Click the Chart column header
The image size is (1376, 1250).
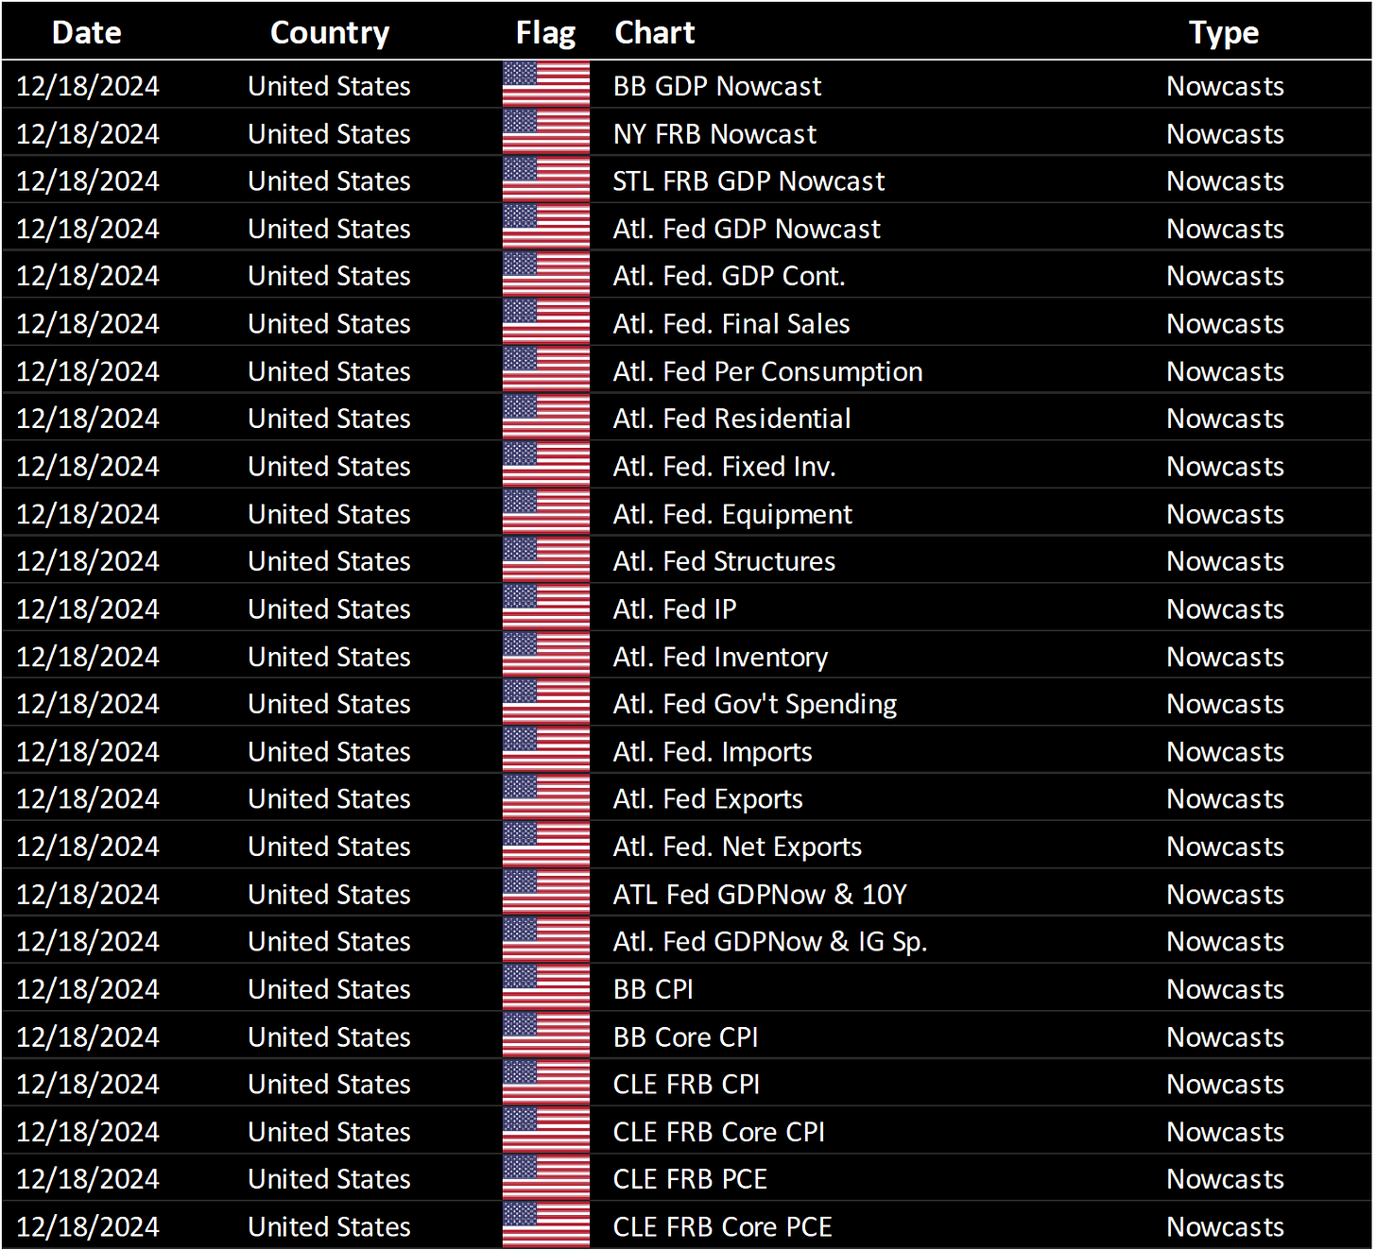654,32
